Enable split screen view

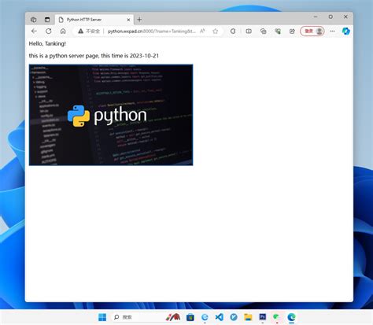coord(249,31)
